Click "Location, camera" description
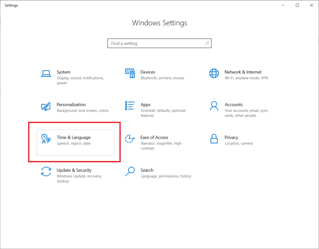Image resolution: width=319 pixels, height=249 pixels. click(239, 143)
